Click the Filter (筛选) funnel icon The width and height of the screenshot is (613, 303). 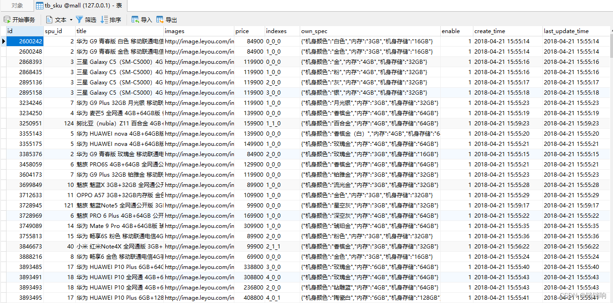pos(79,20)
